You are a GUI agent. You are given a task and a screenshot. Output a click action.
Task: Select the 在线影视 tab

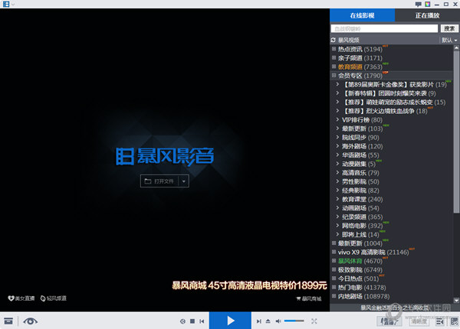363,15
